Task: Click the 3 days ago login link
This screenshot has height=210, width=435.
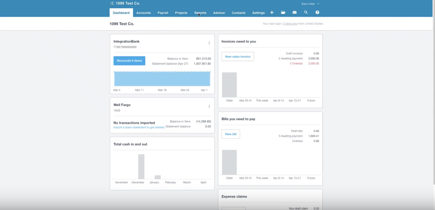Action: tap(290, 24)
